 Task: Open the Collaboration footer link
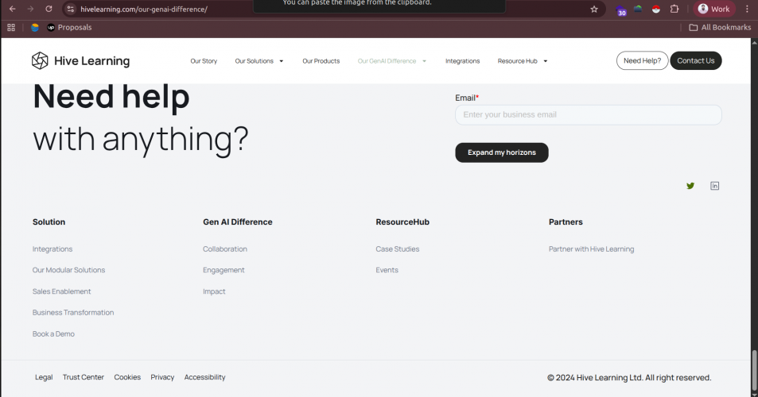click(225, 249)
